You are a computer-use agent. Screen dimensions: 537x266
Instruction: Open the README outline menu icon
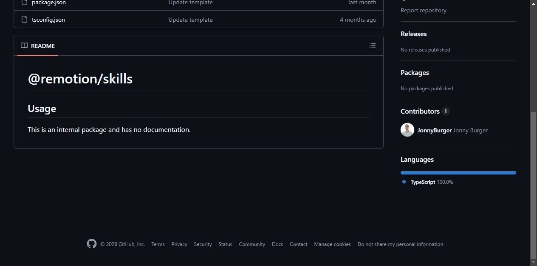pos(373,46)
